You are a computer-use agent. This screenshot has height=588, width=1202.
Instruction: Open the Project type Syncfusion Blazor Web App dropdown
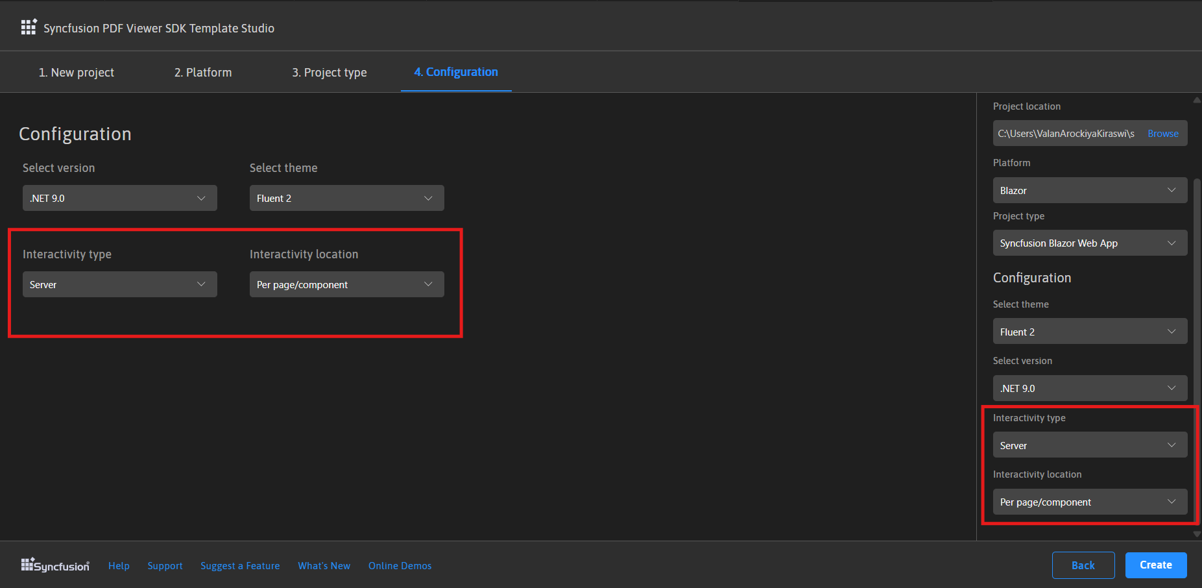[1090, 243]
